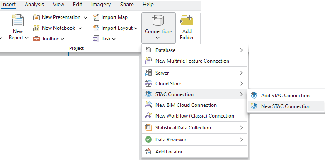Open the Help tab
Screen dimensions: 325x160
148,5
